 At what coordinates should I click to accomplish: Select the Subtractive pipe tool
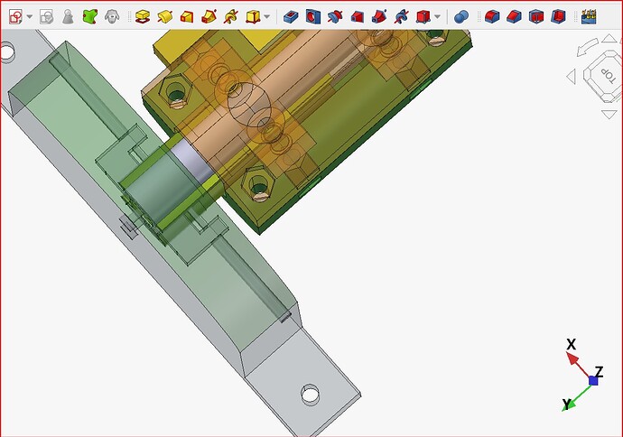coord(379,16)
